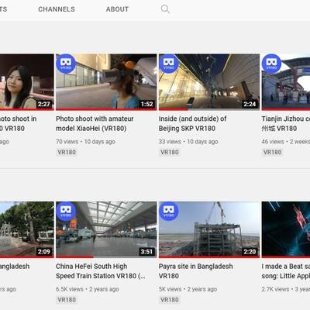Open the Beat Saber video thumbnail
Image resolution: width=310 pixels, height=310 pixels.
286,229
